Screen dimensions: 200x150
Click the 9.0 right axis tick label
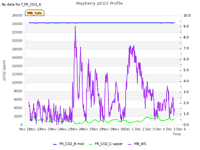186,26
